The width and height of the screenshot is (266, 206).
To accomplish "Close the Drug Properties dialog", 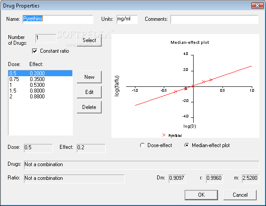I will pyautogui.click(x=257, y=6).
